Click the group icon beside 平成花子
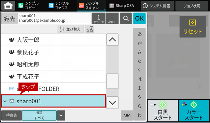 coord(12,76)
